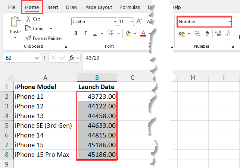Select cell containing iPhone SE (3rd Gen)
240x168 pixels.
pyautogui.click(x=45, y=126)
